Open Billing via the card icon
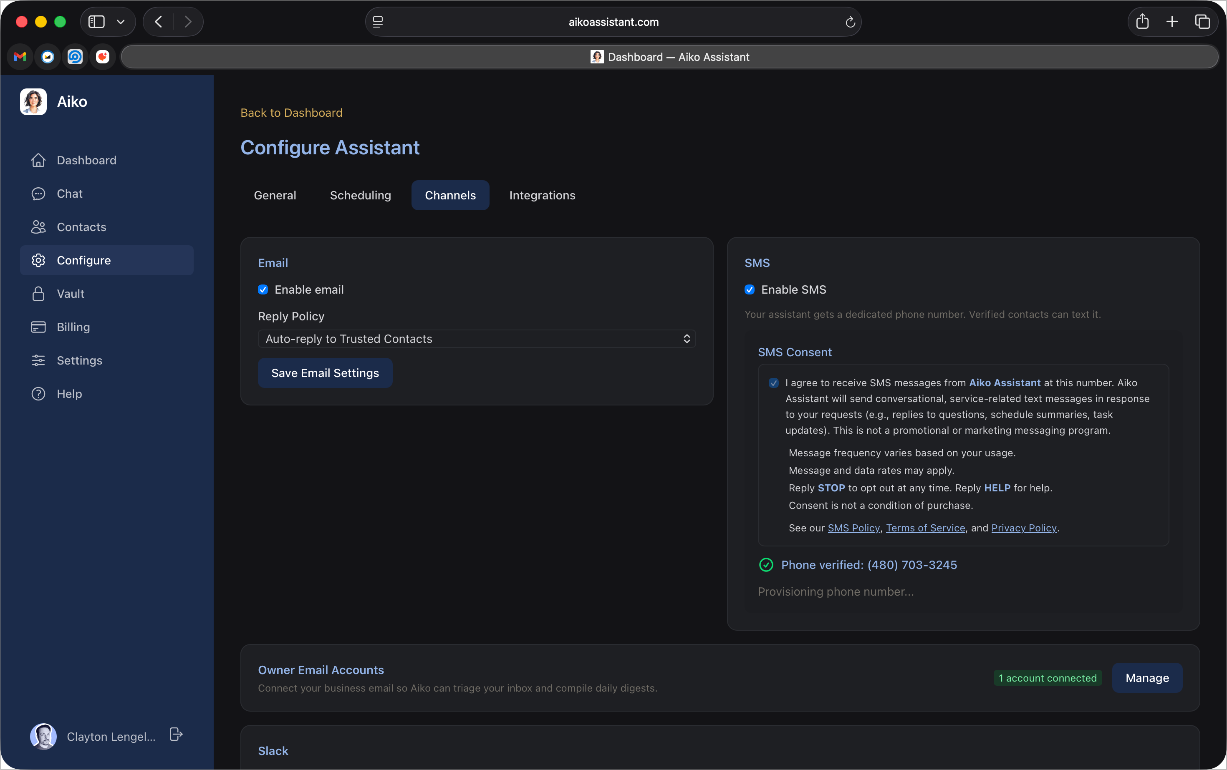1227x770 pixels. pyautogui.click(x=38, y=327)
